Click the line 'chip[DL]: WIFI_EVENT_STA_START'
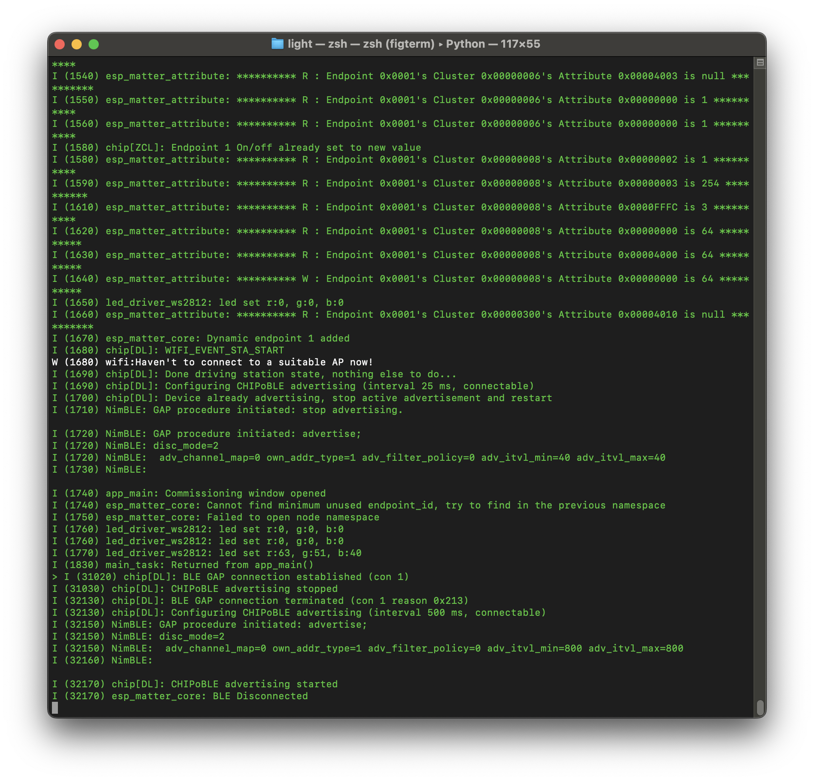 [168, 350]
